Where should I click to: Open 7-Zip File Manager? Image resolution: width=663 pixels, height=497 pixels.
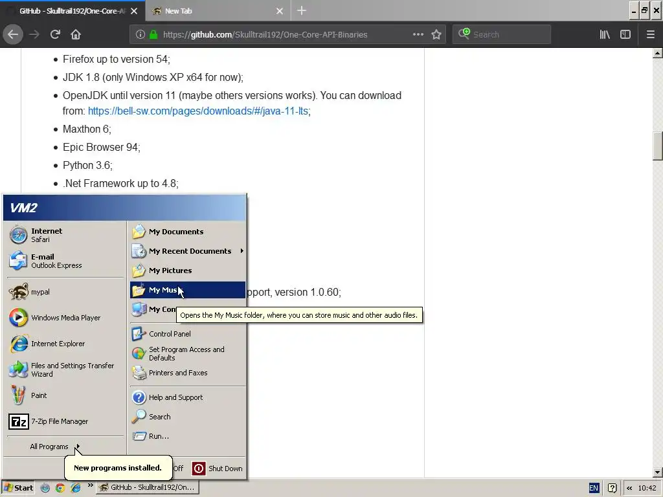(65, 421)
